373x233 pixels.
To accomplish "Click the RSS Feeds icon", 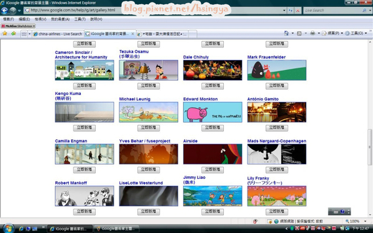I will pyautogui.click(x=299, y=34).
